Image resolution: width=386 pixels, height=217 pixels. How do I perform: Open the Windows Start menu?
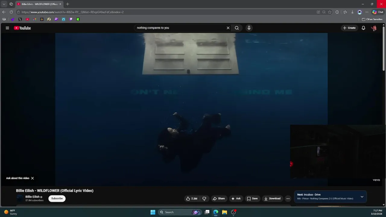[x=153, y=212]
